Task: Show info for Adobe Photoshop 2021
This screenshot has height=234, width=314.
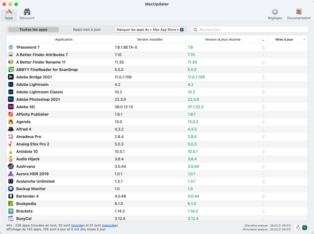Action: pos(263,99)
